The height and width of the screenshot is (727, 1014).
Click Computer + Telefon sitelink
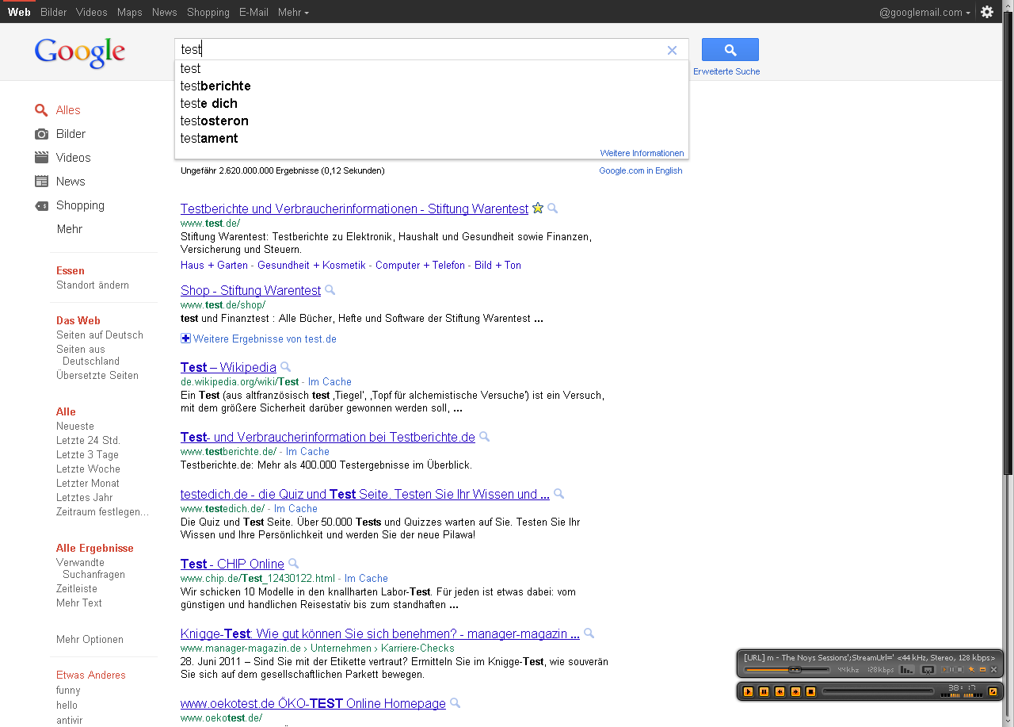tap(420, 265)
